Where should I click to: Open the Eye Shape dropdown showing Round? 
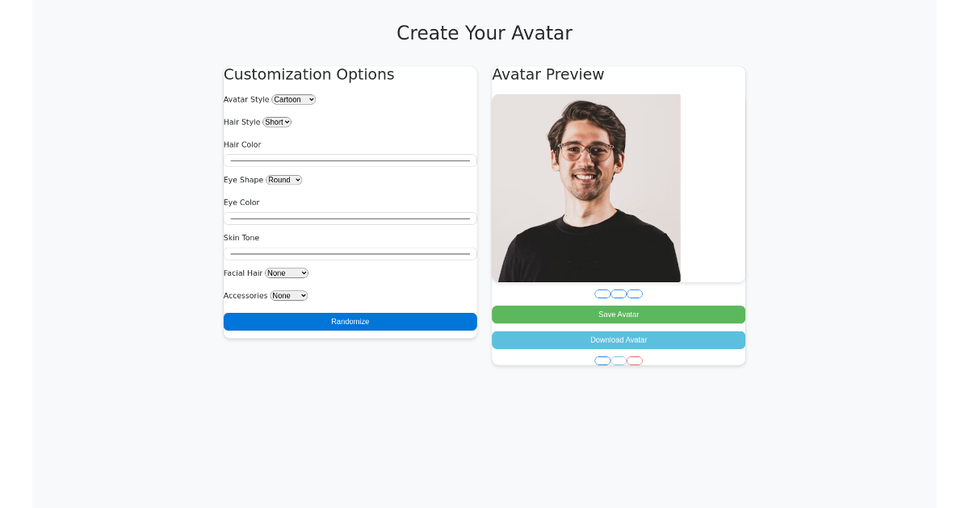(x=283, y=179)
